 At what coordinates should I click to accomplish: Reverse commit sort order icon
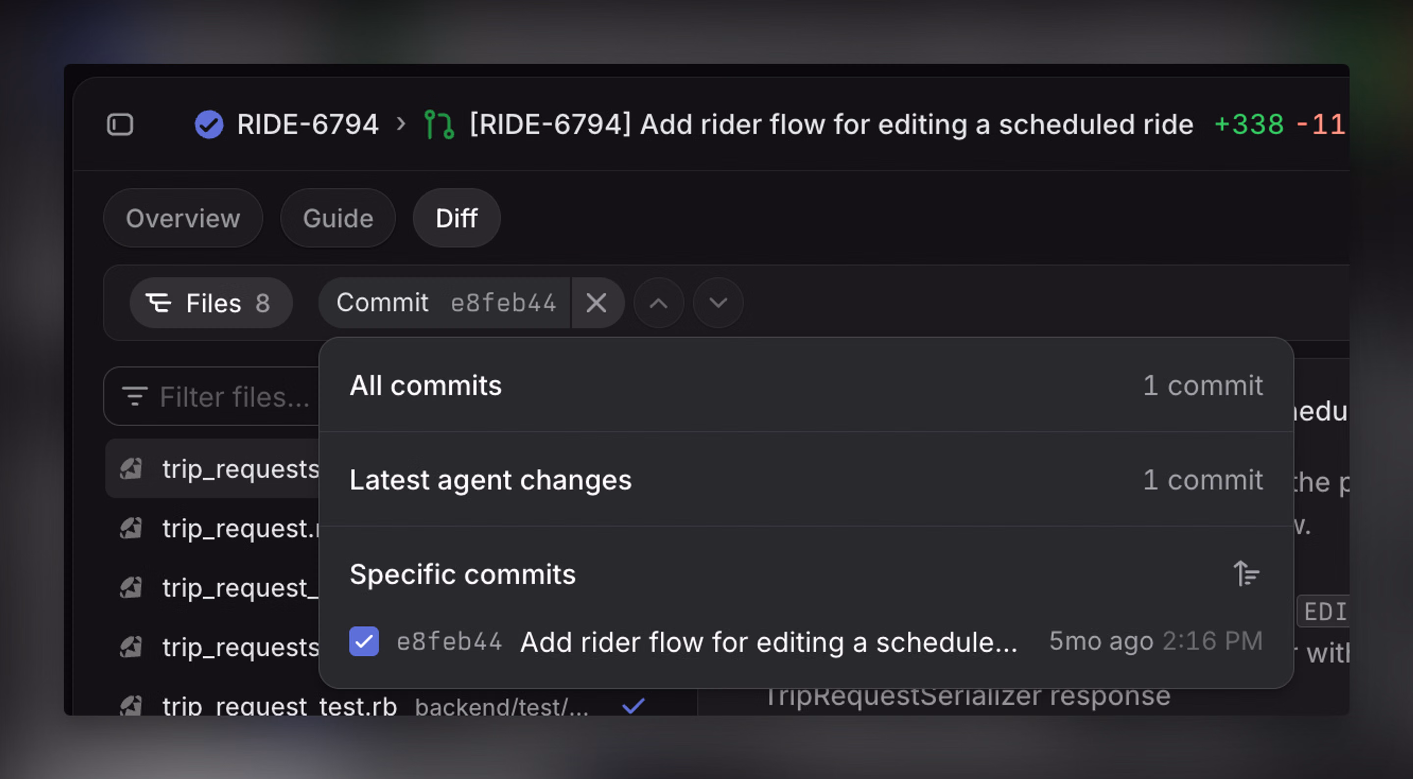[1246, 574]
